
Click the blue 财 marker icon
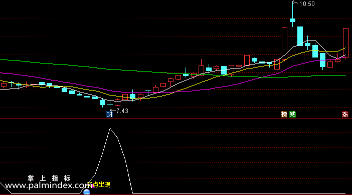[x=109, y=114]
